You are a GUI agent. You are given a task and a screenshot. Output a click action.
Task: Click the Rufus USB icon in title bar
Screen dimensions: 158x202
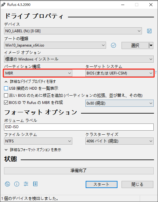pos(3,5)
